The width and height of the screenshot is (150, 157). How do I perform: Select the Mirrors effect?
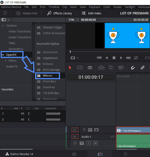click(x=48, y=76)
